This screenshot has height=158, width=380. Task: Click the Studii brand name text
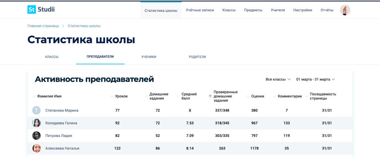tap(46, 9)
